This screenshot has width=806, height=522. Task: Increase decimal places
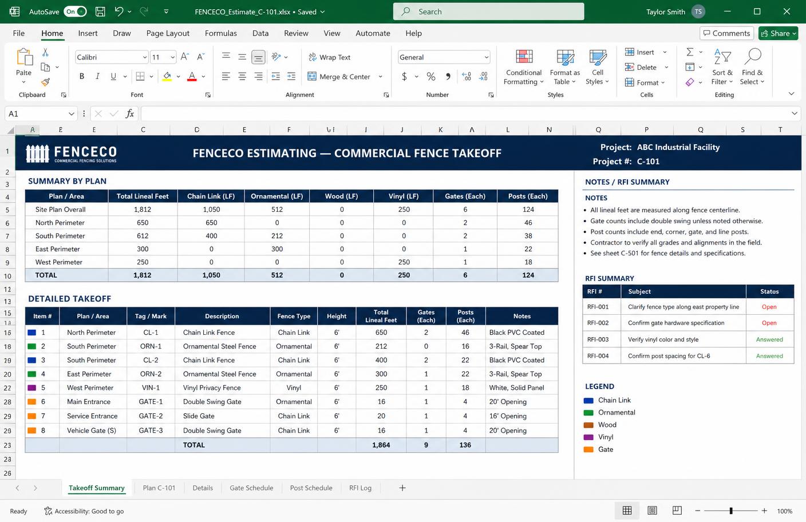point(467,76)
